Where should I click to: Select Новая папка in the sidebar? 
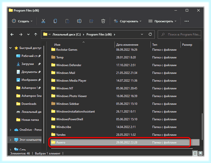27,120
